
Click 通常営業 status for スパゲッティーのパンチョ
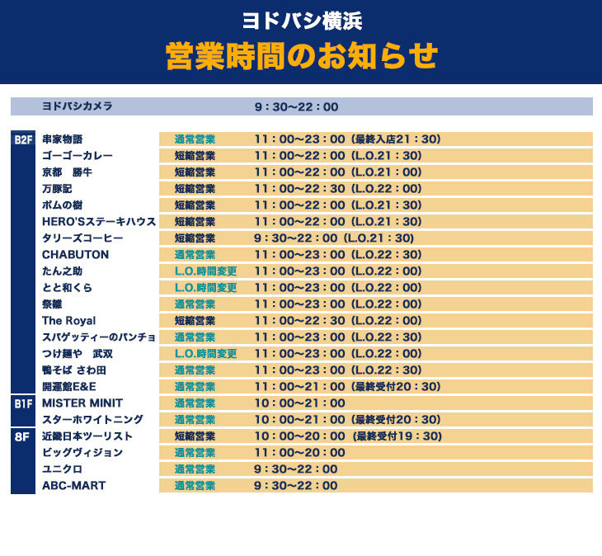tap(195, 337)
